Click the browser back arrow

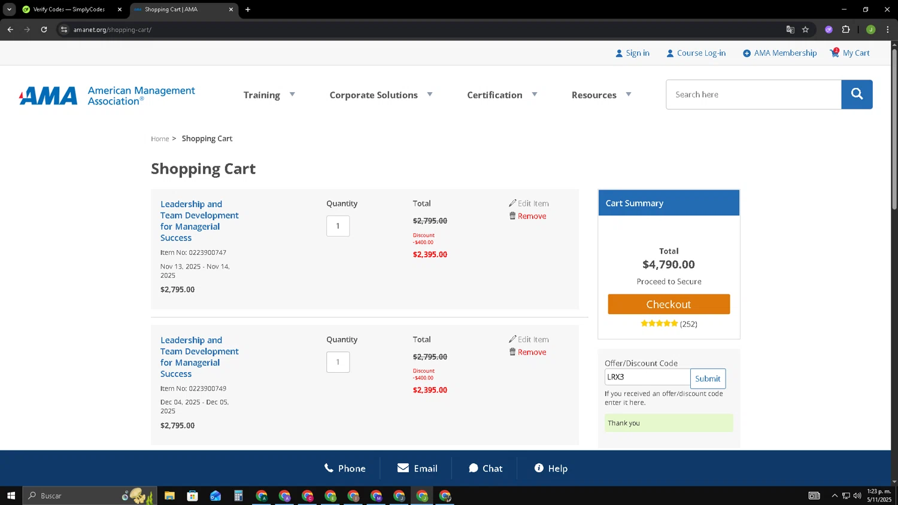coord(10,29)
